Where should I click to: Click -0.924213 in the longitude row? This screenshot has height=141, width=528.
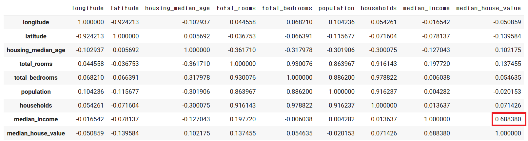tap(125, 22)
